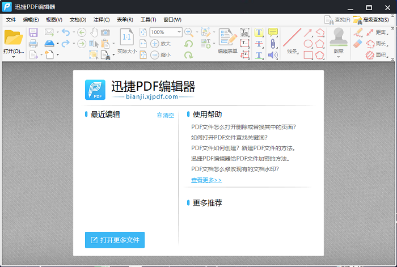Add a yellow sticky note comment
The height and width of the screenshot is (267, 397).
273,32
